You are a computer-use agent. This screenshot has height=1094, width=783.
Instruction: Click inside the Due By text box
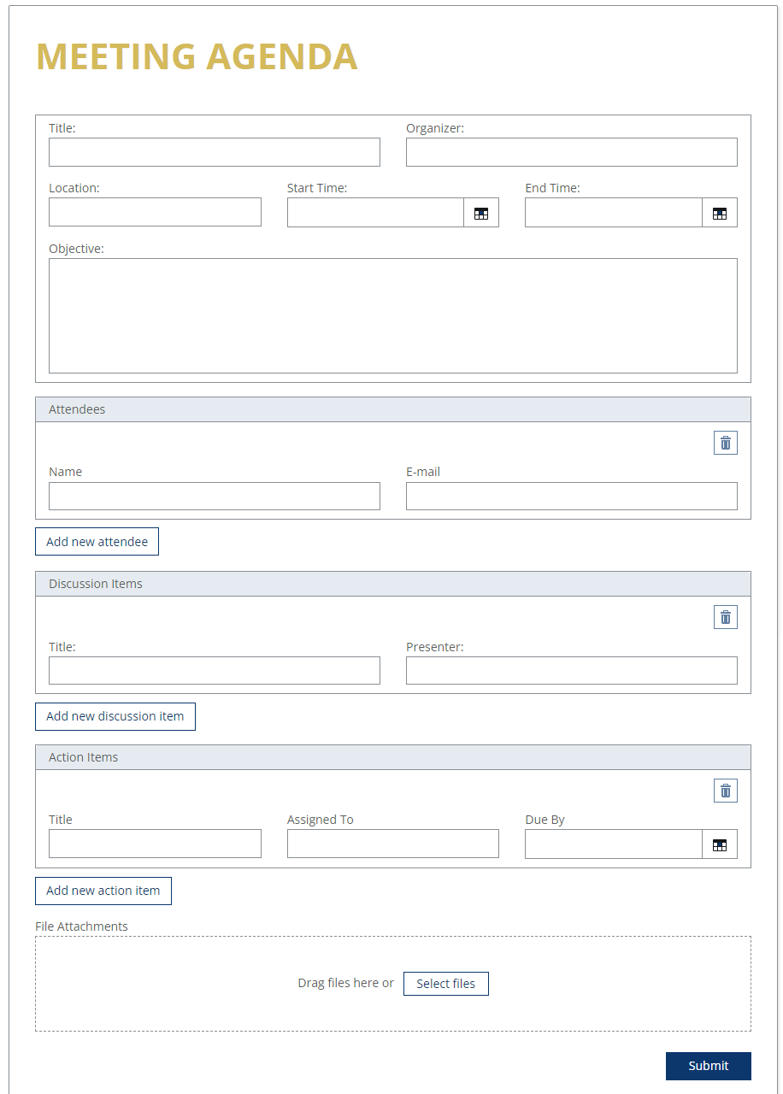point(614,844)
